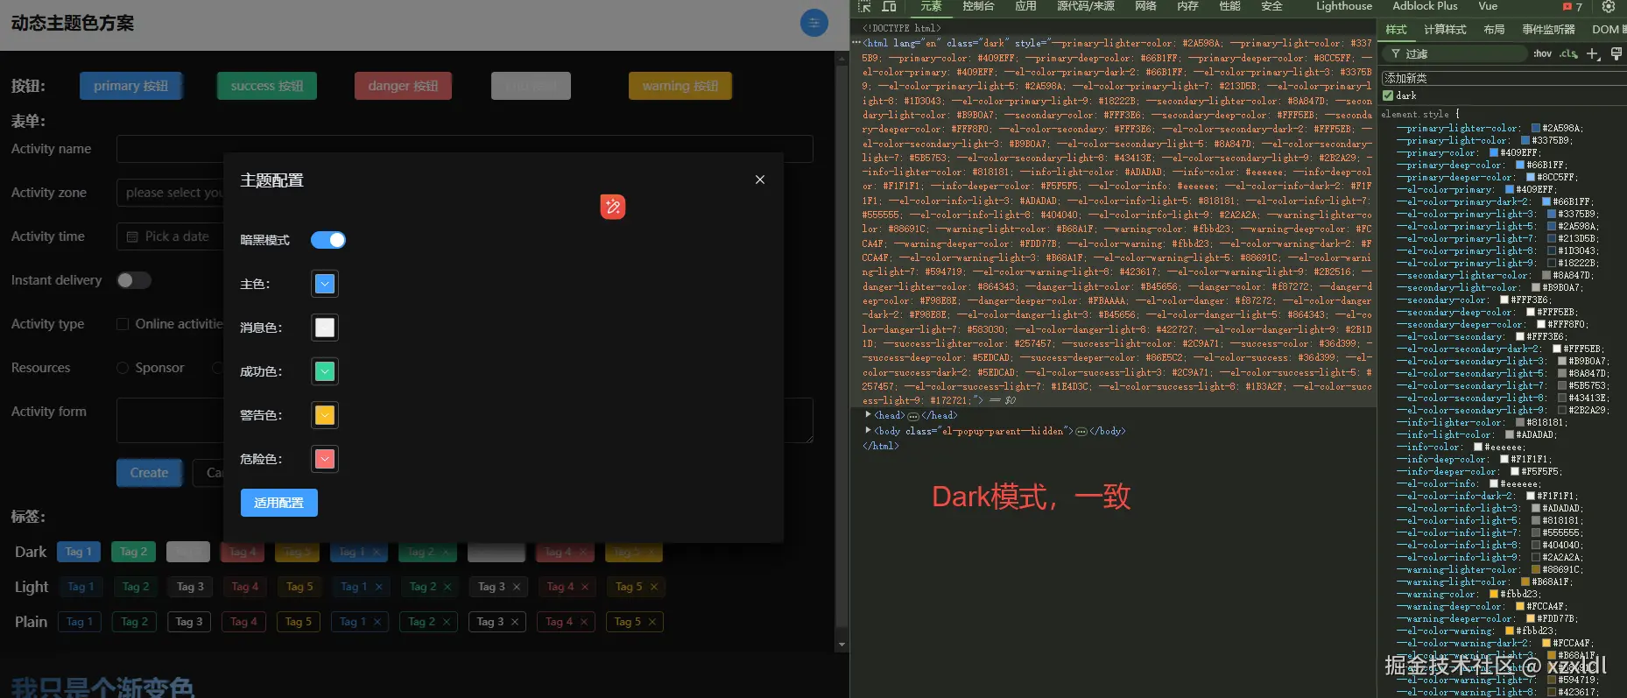Click the ellipsis beside the html element line
This screenshot has width=1627, height=698.
(x=856, y=42)
